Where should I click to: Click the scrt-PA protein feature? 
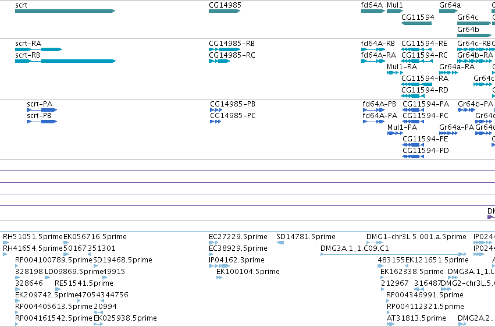click(42, 110)
